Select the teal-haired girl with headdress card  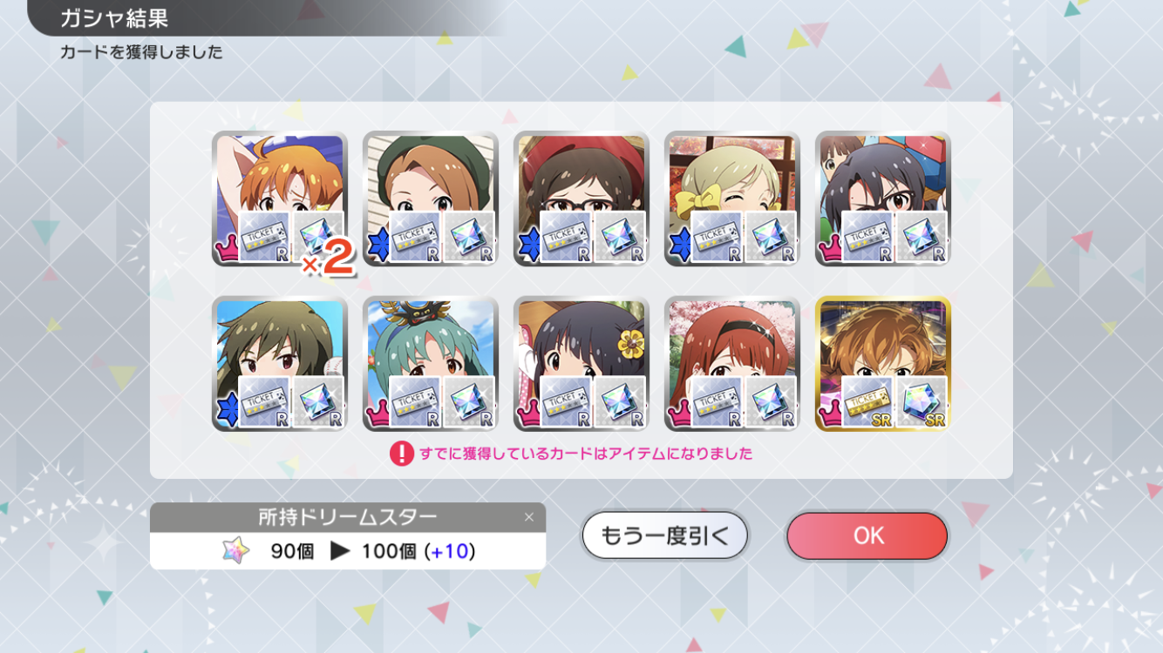(x=431, y=364)
